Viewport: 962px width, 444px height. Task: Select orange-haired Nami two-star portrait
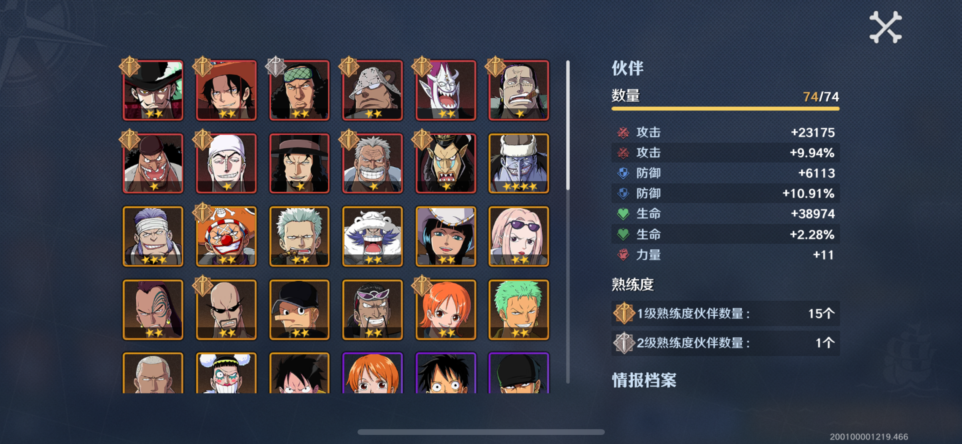(446, 310)
